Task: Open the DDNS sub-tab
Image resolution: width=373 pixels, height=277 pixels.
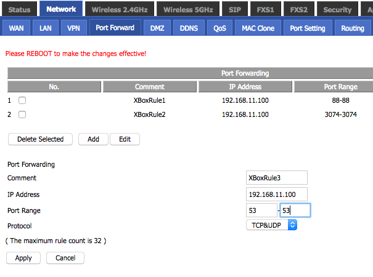Action: tap(189, 28)
